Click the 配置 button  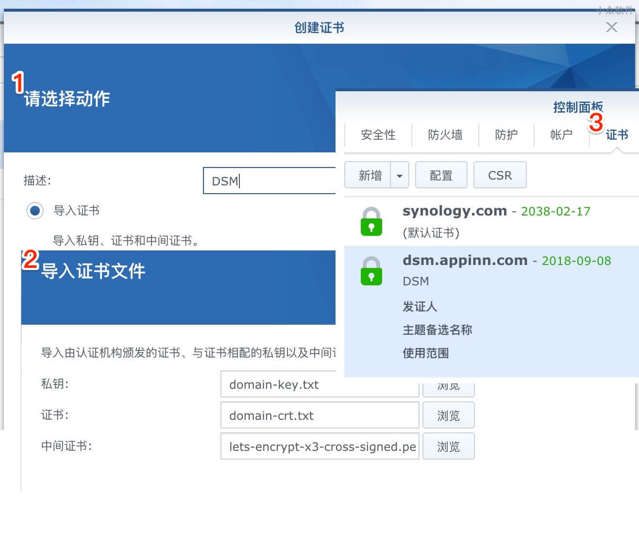pyautogui.click(x=441, y=175)
